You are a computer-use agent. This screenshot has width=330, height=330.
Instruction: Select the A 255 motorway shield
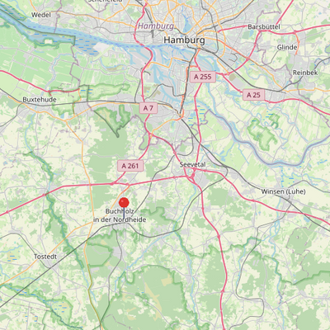point(203,77)
